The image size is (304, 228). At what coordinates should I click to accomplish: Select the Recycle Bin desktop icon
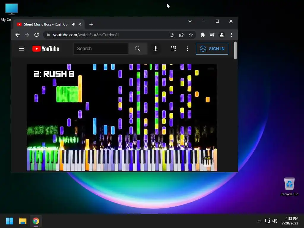point(289,187)
